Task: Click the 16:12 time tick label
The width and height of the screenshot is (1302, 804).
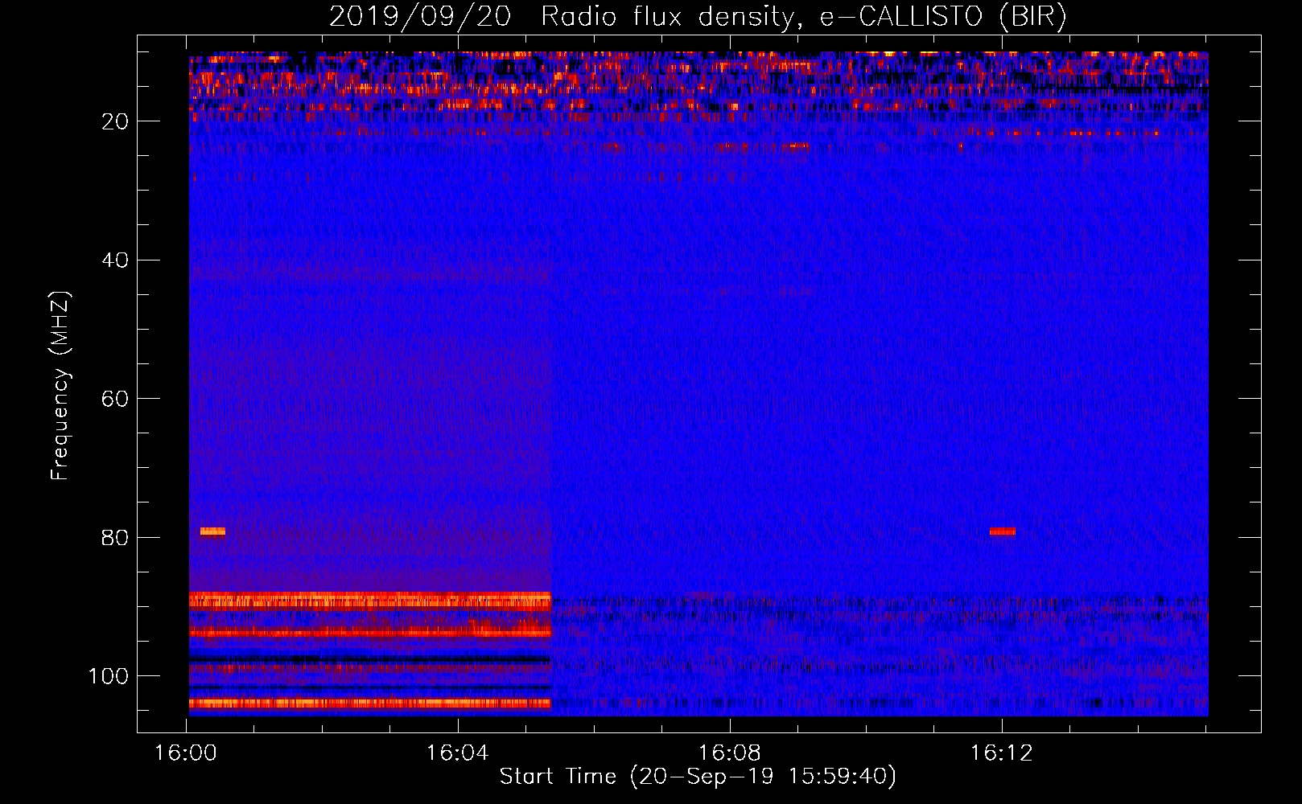Action: click(x=1002, y=753)
